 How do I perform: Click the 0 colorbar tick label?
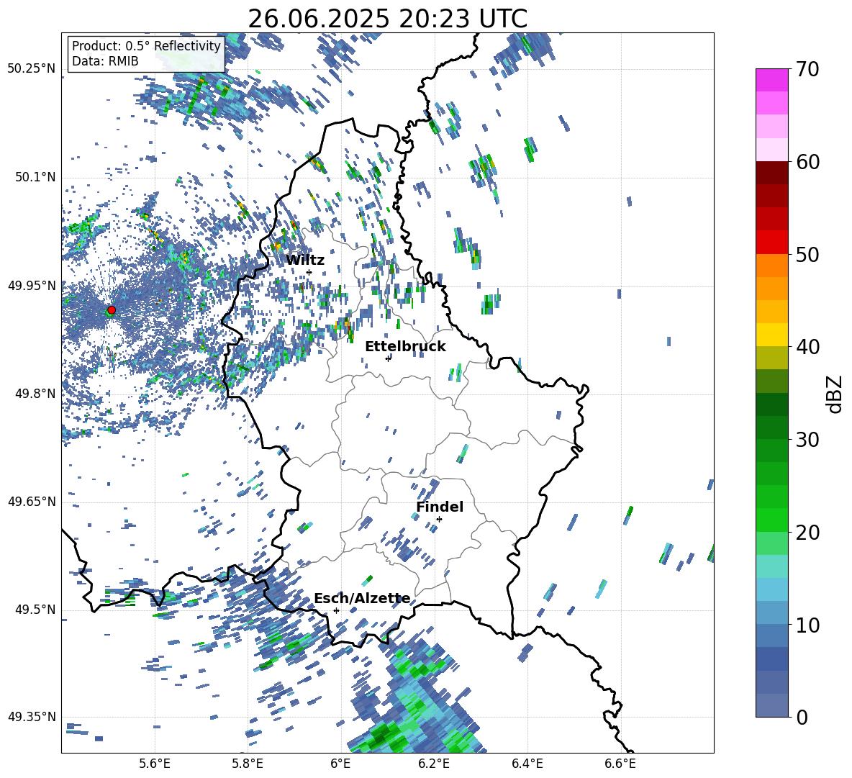[802, 718]
